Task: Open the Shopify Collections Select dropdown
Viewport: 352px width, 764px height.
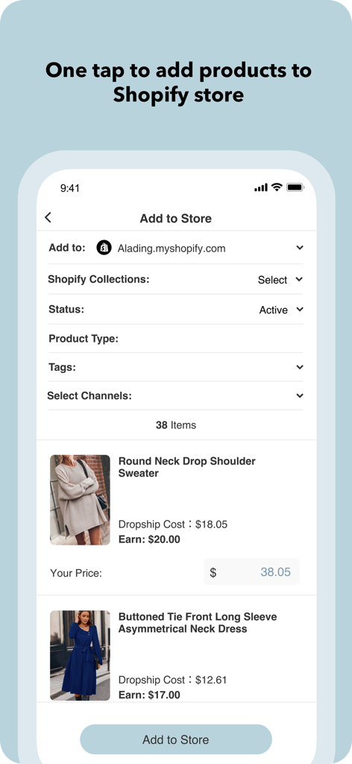Action: 280,280
